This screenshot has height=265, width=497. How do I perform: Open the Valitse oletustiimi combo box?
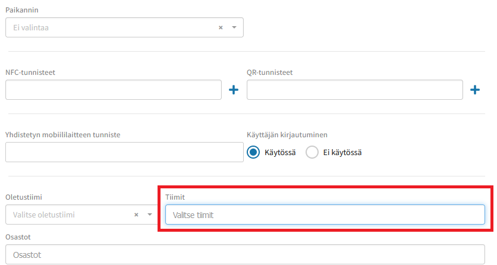pos(65,214)
